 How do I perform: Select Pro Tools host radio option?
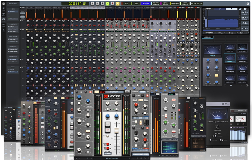tap(13, 12)
